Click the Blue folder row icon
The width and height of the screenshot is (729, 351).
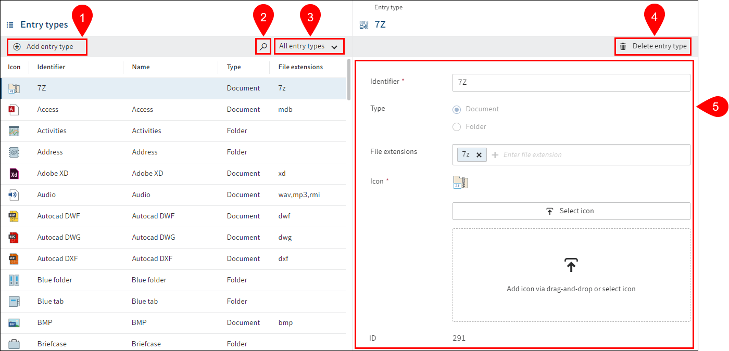click(14, 280)
